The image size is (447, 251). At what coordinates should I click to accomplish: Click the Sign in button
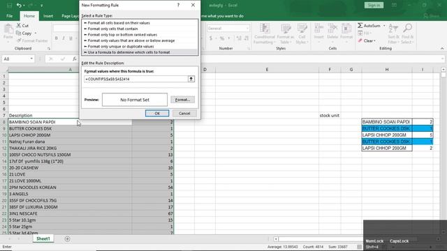coord(374,5)
